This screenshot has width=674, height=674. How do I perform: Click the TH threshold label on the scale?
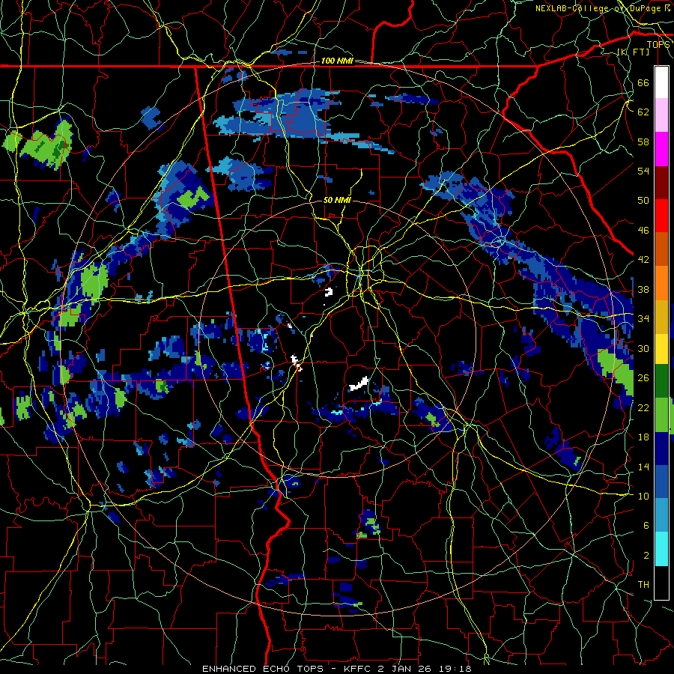(x=643, y=585)
